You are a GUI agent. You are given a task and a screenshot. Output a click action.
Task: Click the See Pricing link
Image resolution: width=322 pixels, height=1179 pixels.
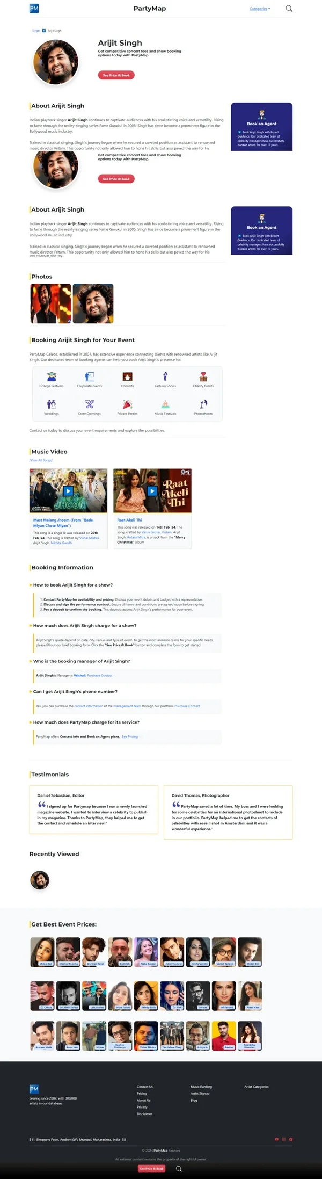point(129,737)
